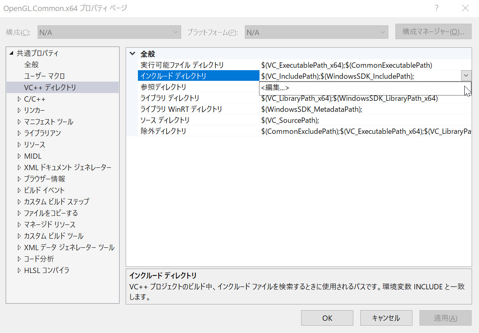Click the 除外ディレクトリ value field

[366, 131]
